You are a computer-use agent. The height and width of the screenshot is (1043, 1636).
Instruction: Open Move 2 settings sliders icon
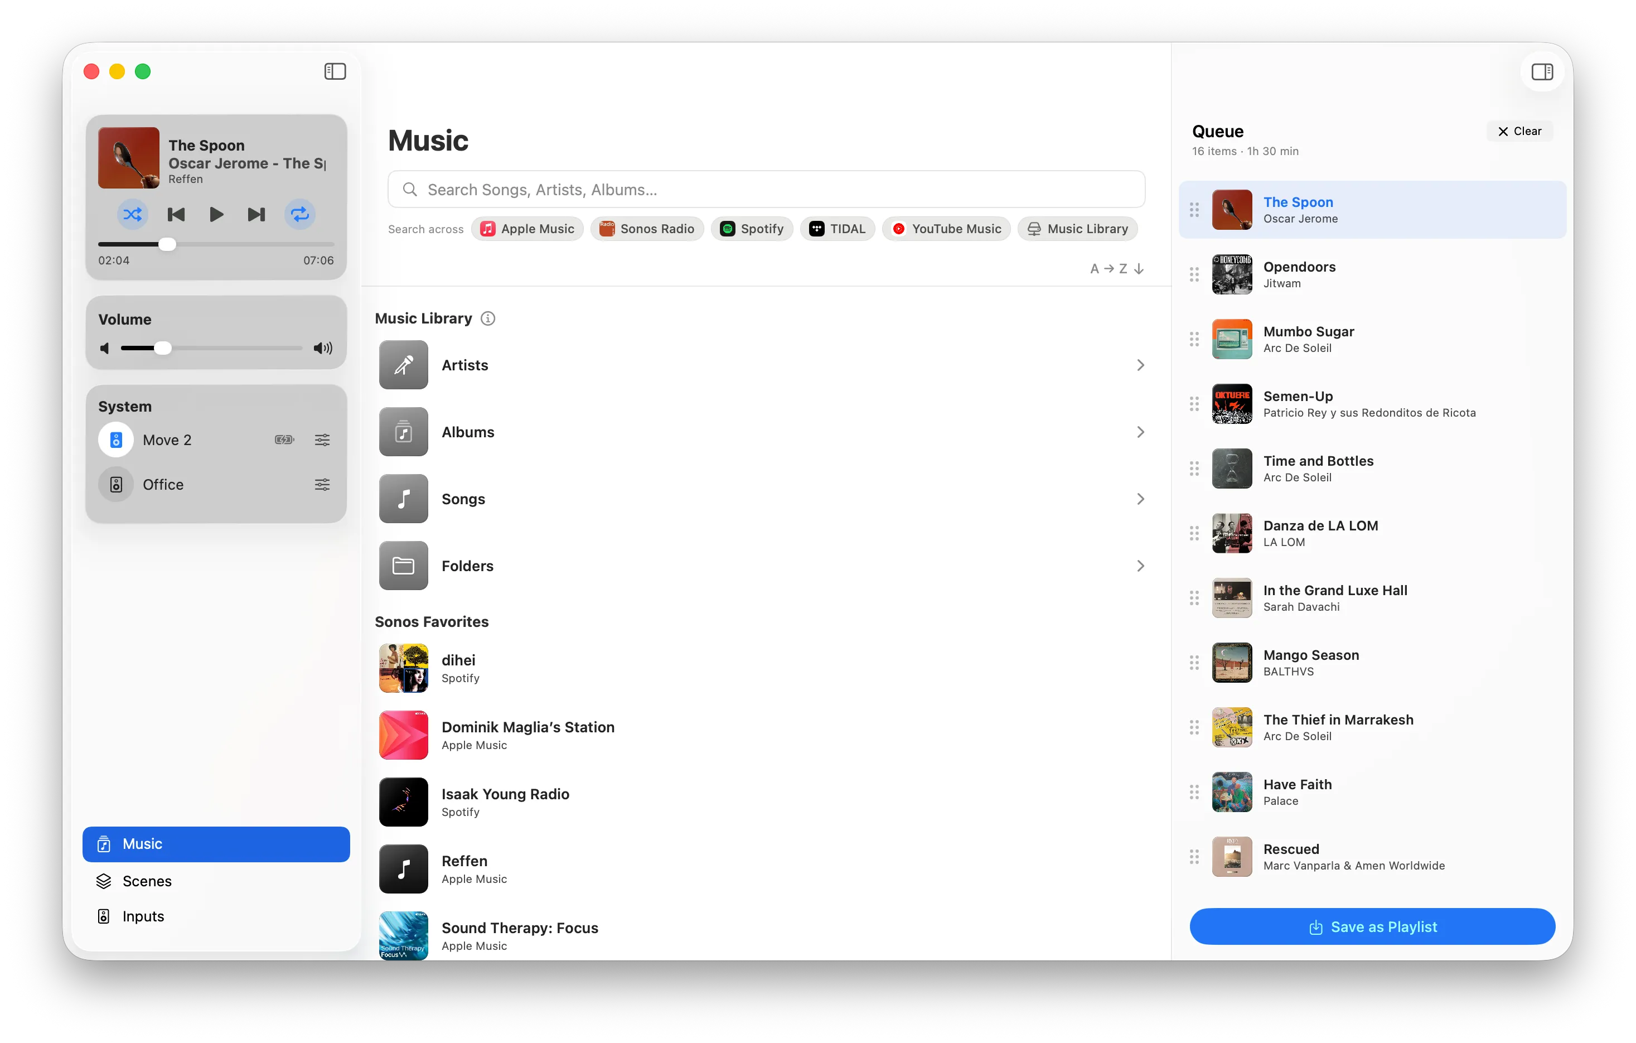(322, 440)
